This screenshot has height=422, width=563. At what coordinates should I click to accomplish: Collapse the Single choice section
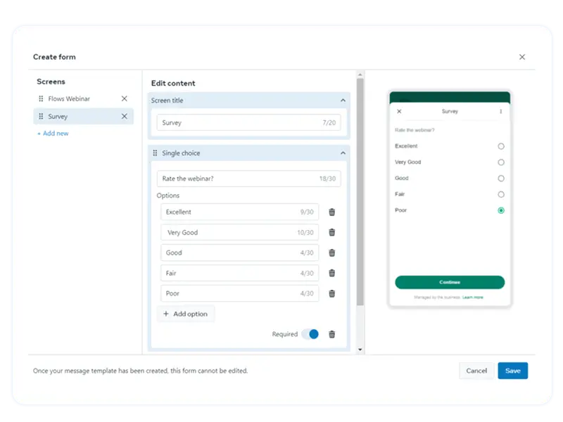click(x=343, y=153)
